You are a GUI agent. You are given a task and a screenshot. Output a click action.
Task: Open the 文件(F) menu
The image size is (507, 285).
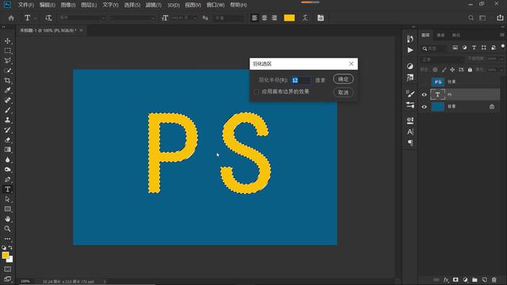pos(26,5)
